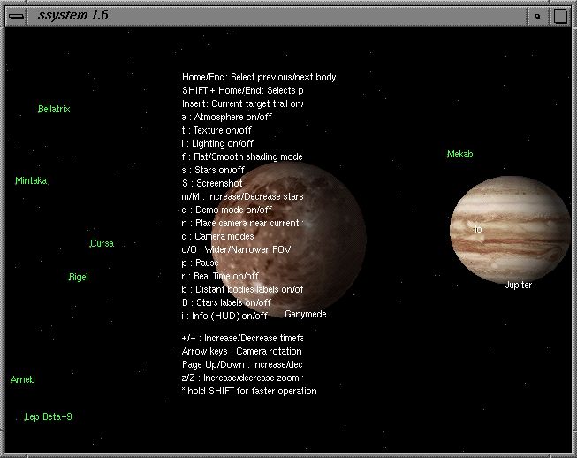Click the 'Demo mode on/off' help line
Image resolution: width=577 pixels, height=458 pixels.
click(x=226, y=210)
